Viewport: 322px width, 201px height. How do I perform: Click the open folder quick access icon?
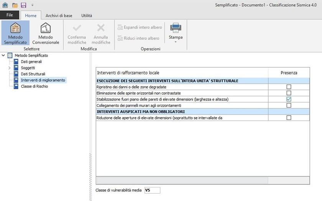(x=15, y=5)
